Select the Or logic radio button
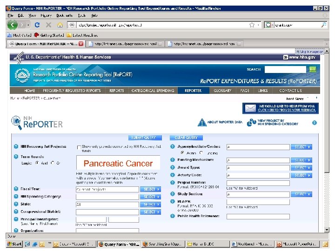This screenshot has height=251, width=335. [53, 163]
